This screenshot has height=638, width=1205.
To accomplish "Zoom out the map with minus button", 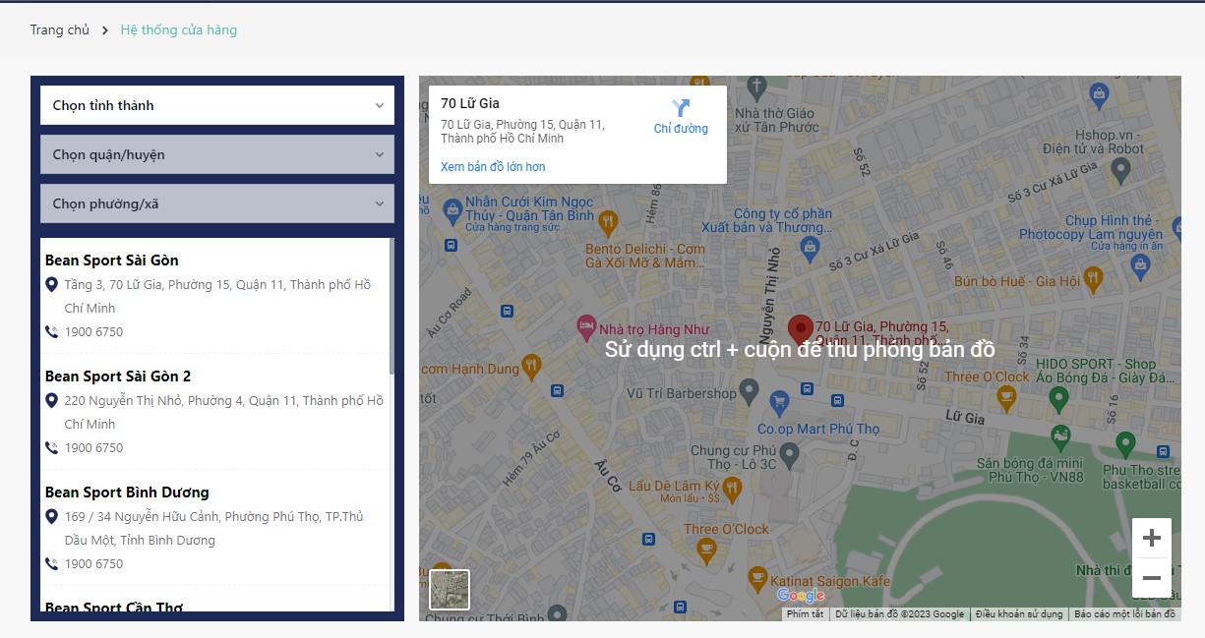I will pos(1152,578).
